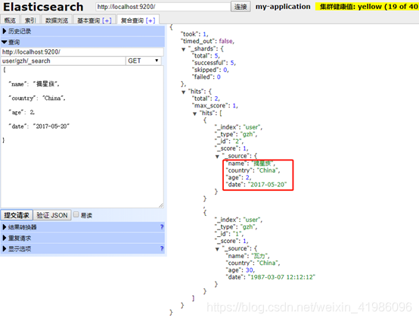
Task: Click the help question mark beside 显示选项
Action: pos(162,248)
